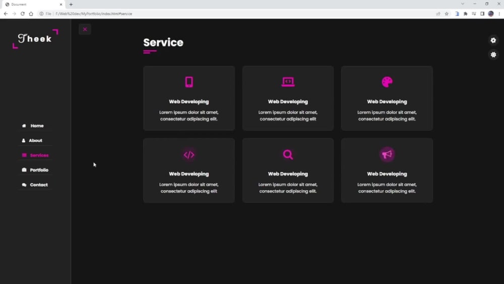The image size is (504, 284).
Task: Bookmark this page with star icon
Action: click(x=447, y=14)
